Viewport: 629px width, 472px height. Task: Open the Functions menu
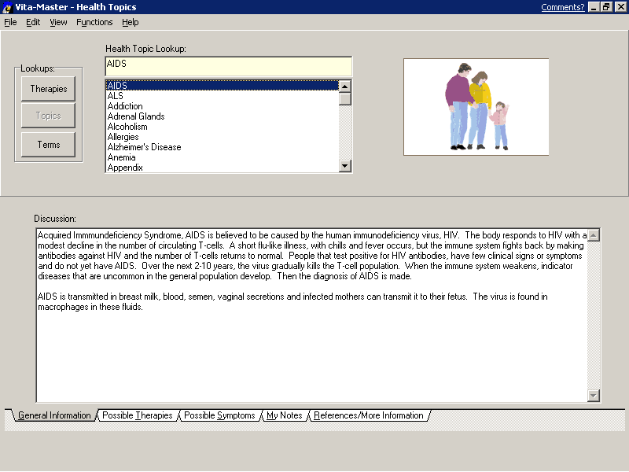click(94, 22)
